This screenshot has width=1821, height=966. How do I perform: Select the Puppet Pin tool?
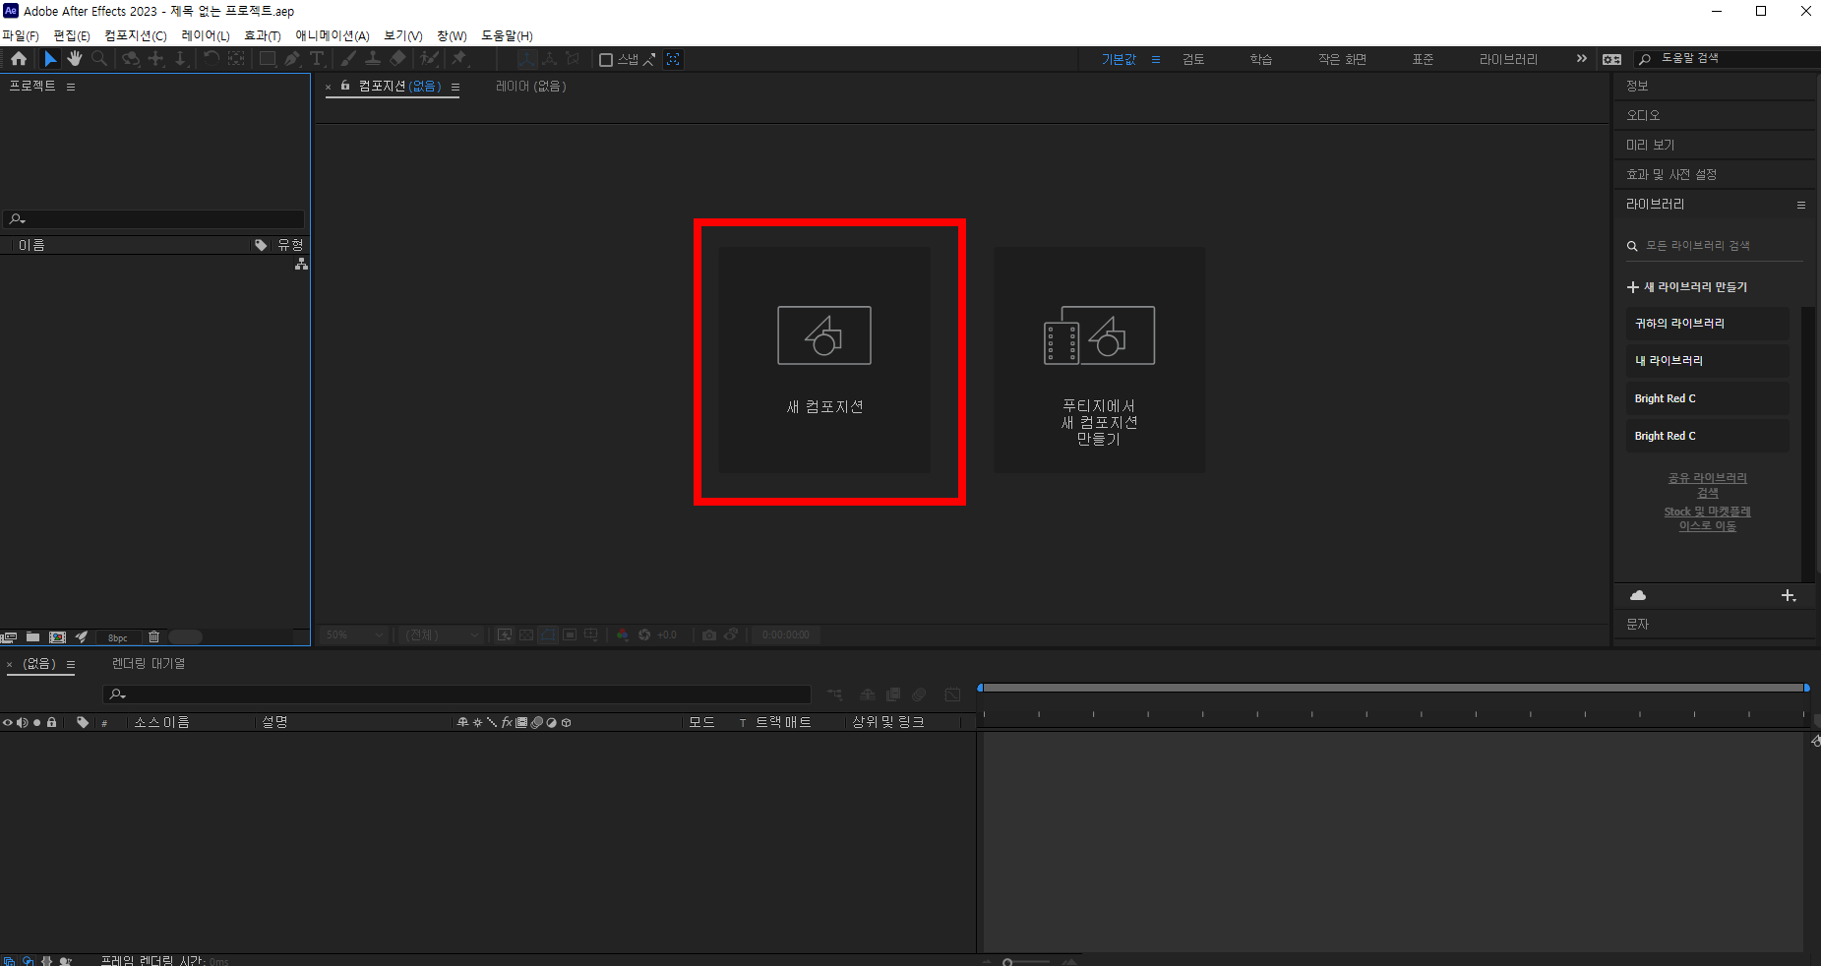pyautogui.click(x=459, y=59)
